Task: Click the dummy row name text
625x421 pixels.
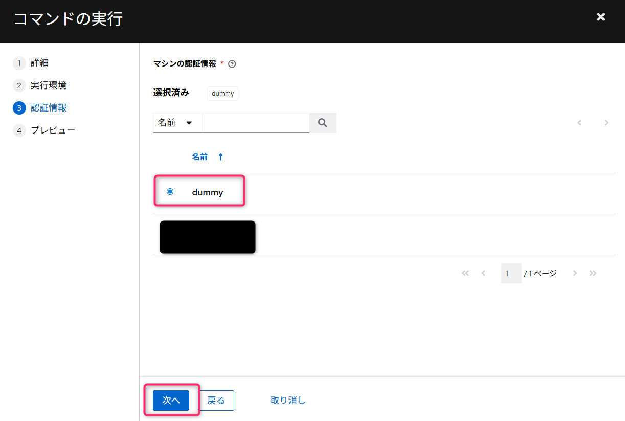Action: click(208, 193)
